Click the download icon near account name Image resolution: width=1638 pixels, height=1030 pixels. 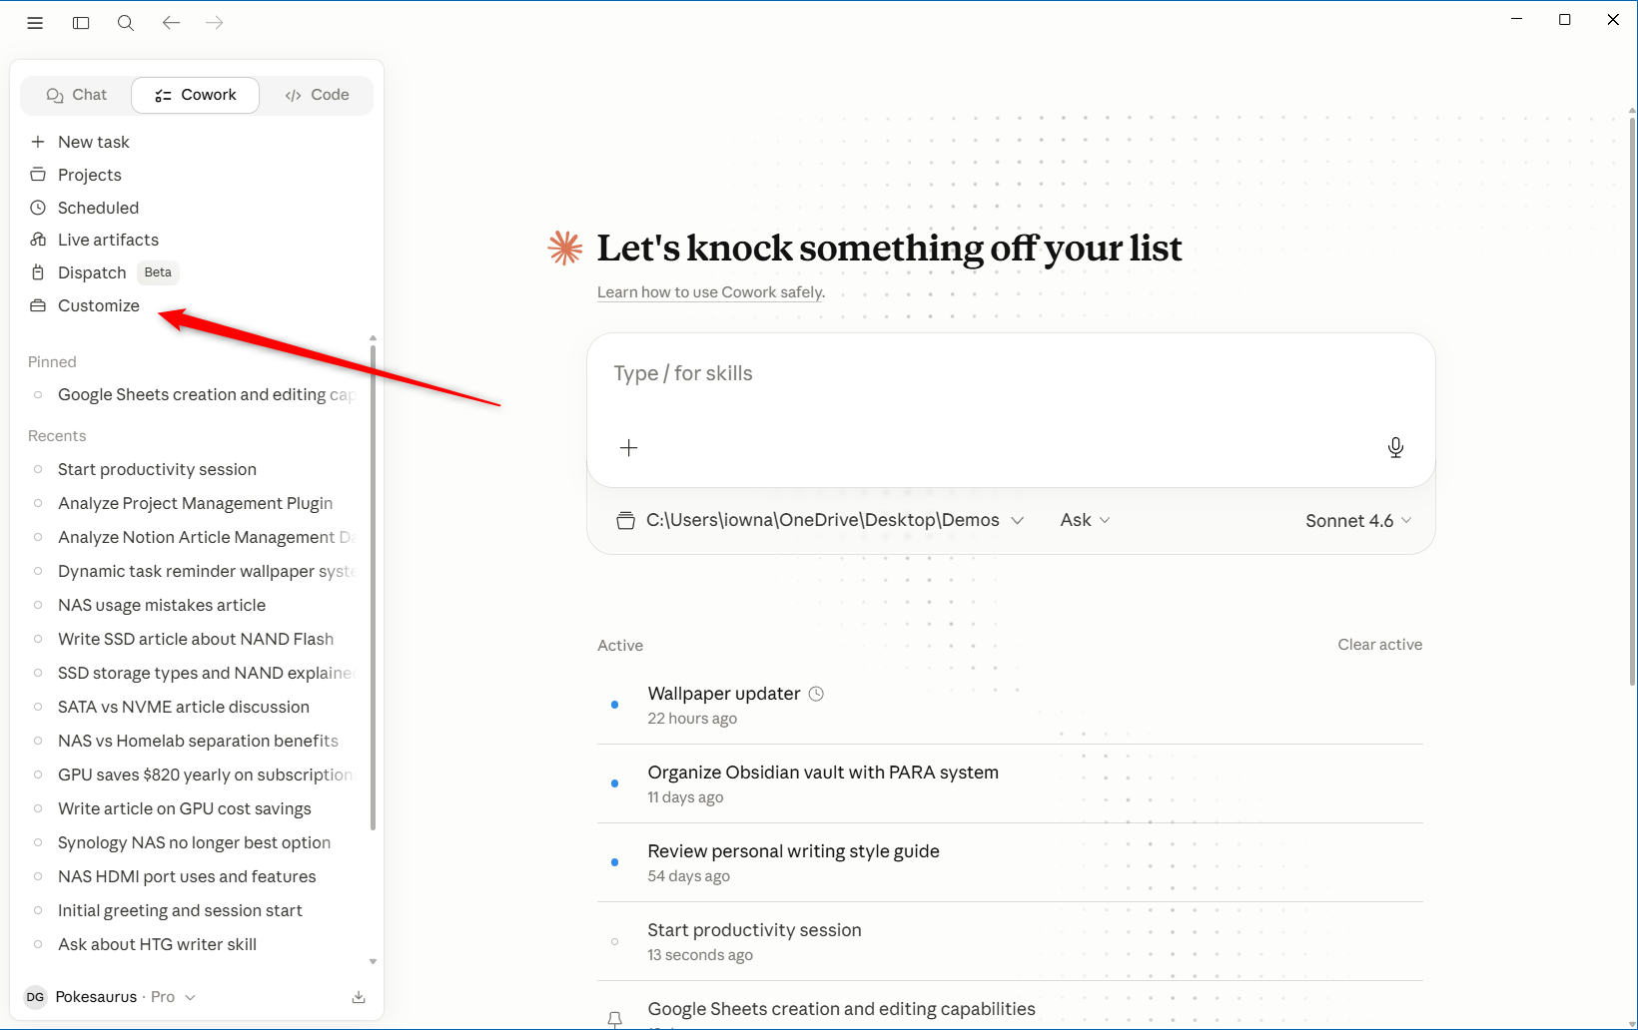(x=359, y=997)
